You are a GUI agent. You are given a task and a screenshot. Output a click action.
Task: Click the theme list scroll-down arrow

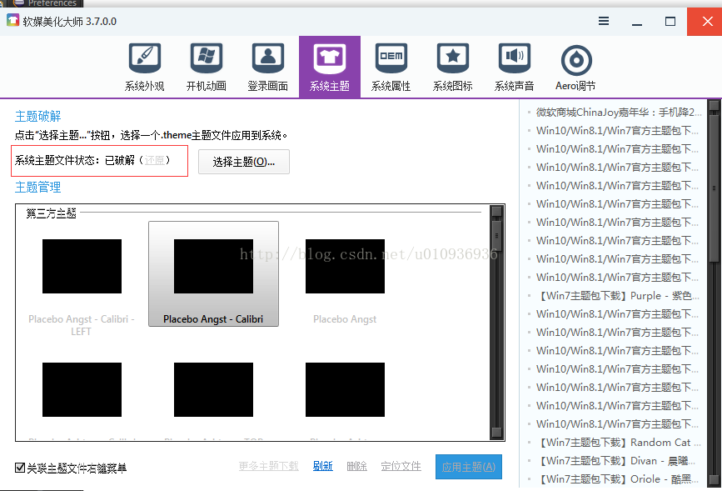point(496,432)
